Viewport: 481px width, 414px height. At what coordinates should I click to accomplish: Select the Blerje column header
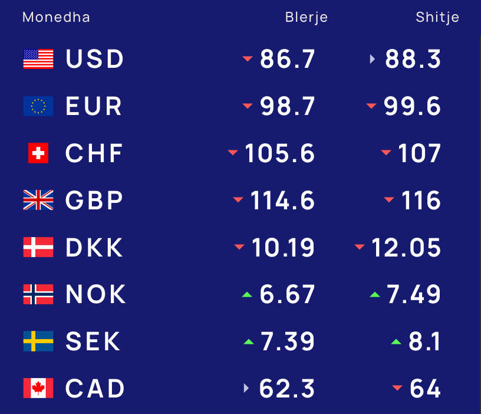point(306,17)
